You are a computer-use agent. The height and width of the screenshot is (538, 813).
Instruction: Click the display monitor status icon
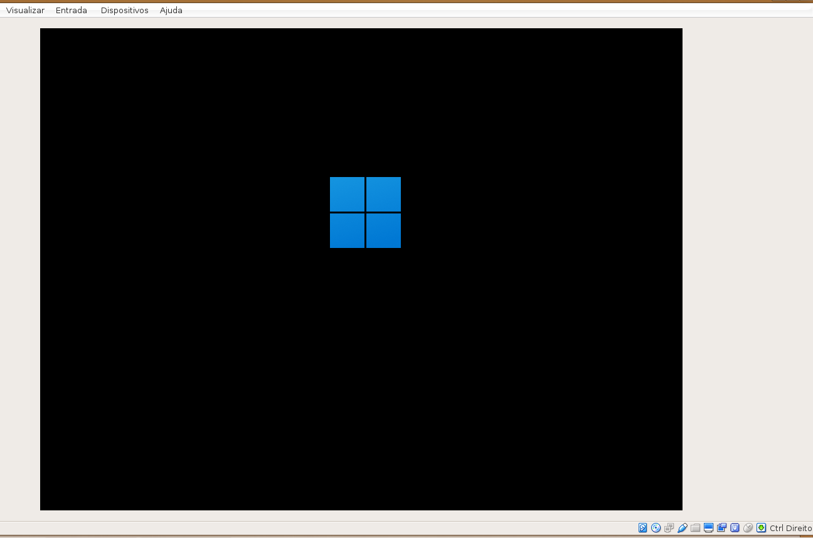point(708,528)
